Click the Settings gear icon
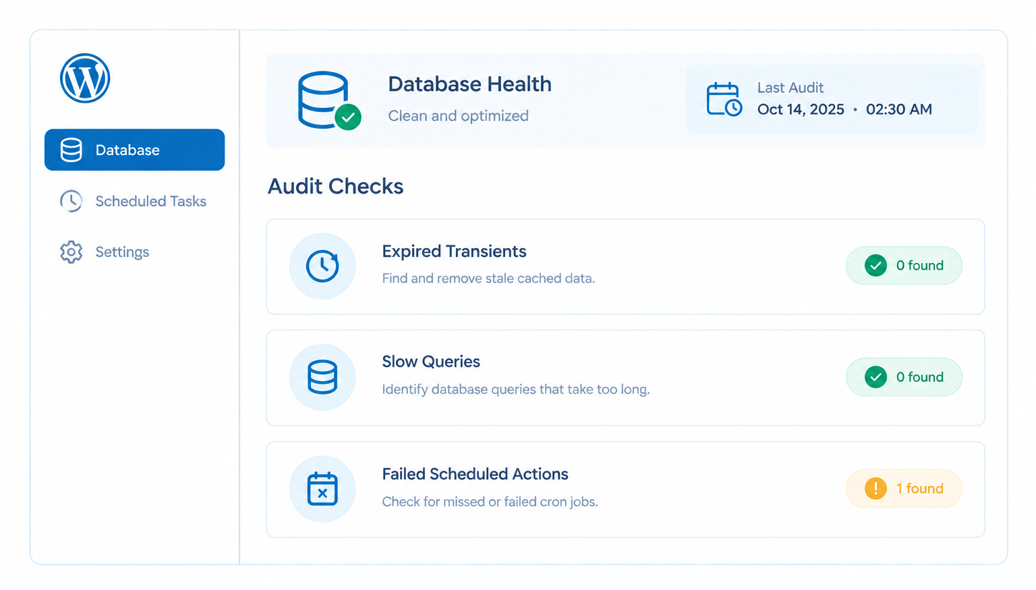The image size is (1036, 590). coord(71,252)
